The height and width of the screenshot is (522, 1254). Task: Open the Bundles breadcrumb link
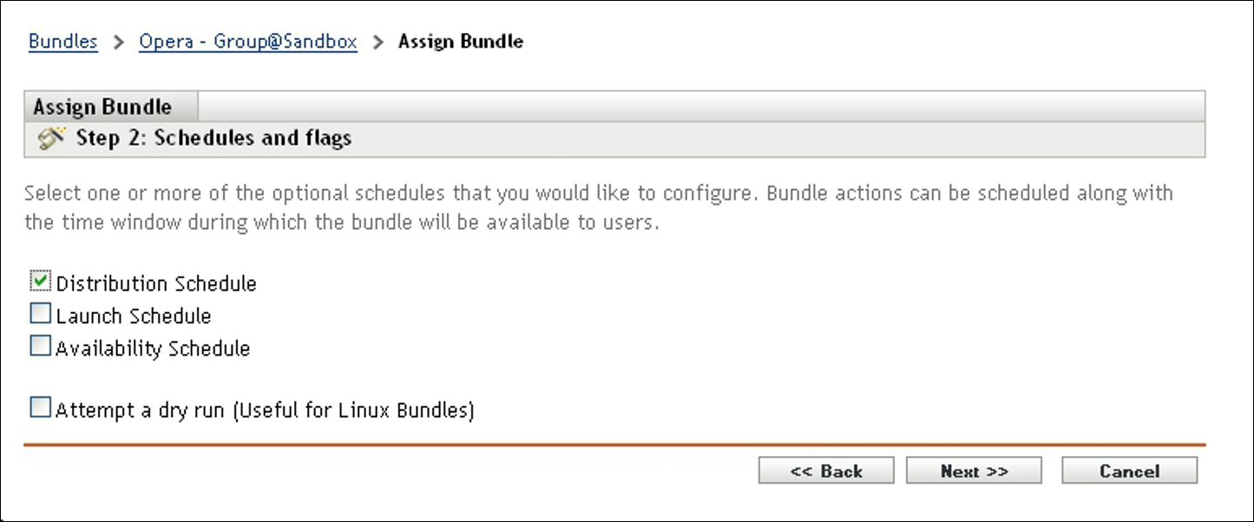[x=62, y=42]
